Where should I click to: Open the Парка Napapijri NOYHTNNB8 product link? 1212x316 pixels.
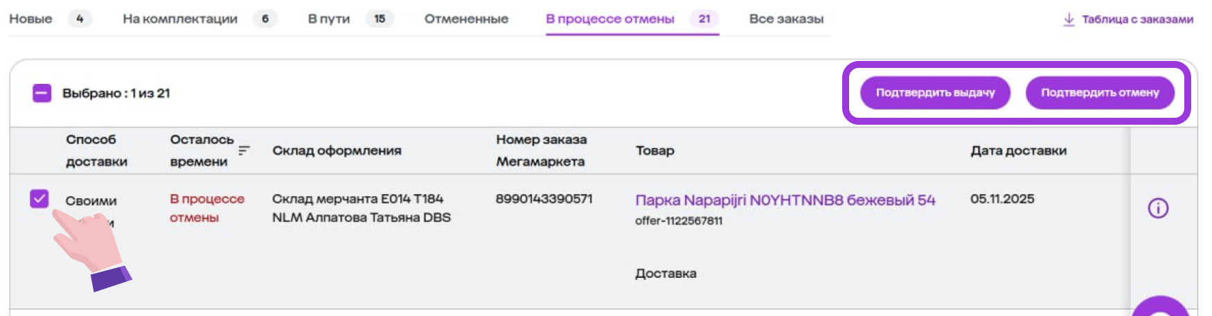click(785, 200)
